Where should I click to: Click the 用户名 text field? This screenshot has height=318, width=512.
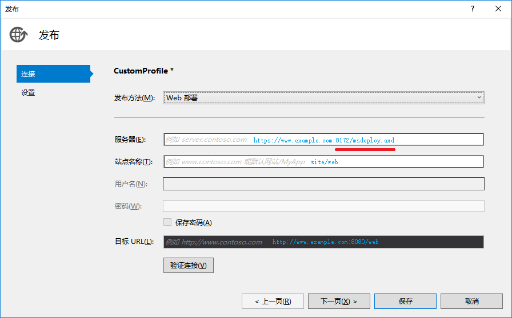[323, 184]
